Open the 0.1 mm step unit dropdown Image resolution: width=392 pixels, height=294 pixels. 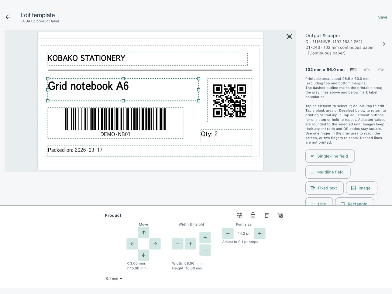click(x=114, y=279)
